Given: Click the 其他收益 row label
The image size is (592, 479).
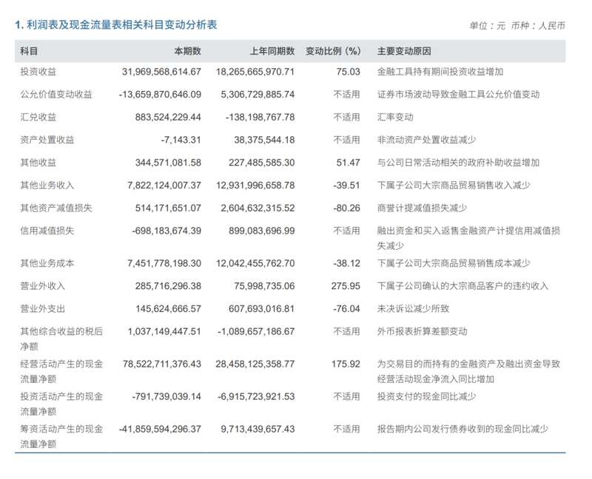Looking at the screenshot, I should [x=38, y=163].
